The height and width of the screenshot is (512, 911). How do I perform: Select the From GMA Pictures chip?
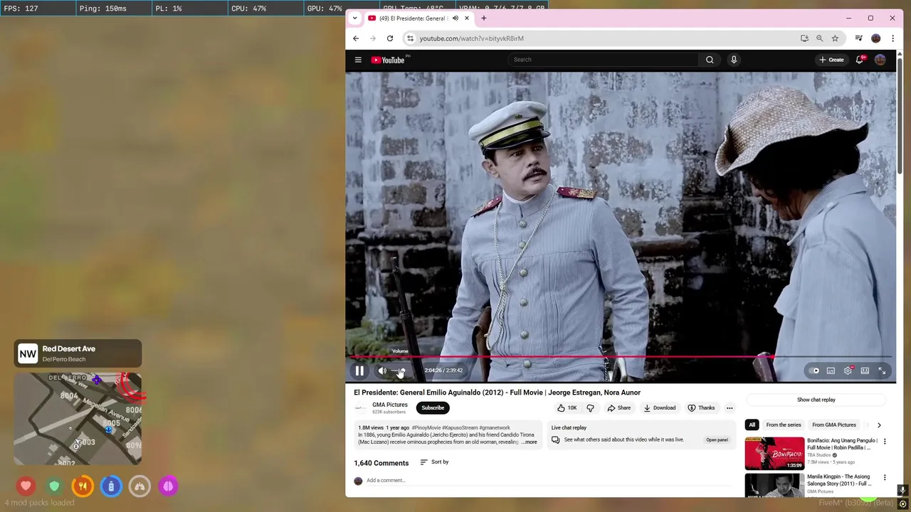click(834, 425)
